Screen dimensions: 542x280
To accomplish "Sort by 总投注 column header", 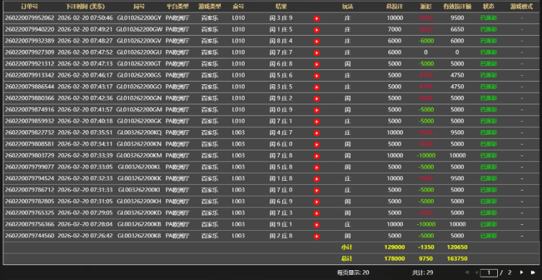I will [x=394, y=6].
